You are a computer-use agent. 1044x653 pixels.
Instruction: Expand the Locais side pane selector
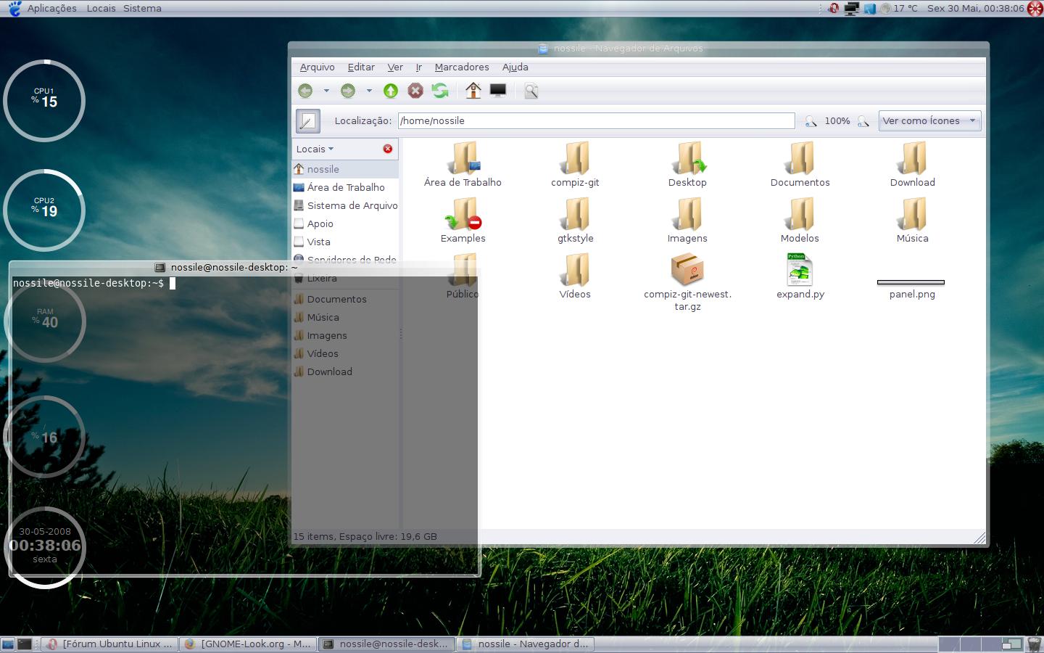(x=315, y=149)
